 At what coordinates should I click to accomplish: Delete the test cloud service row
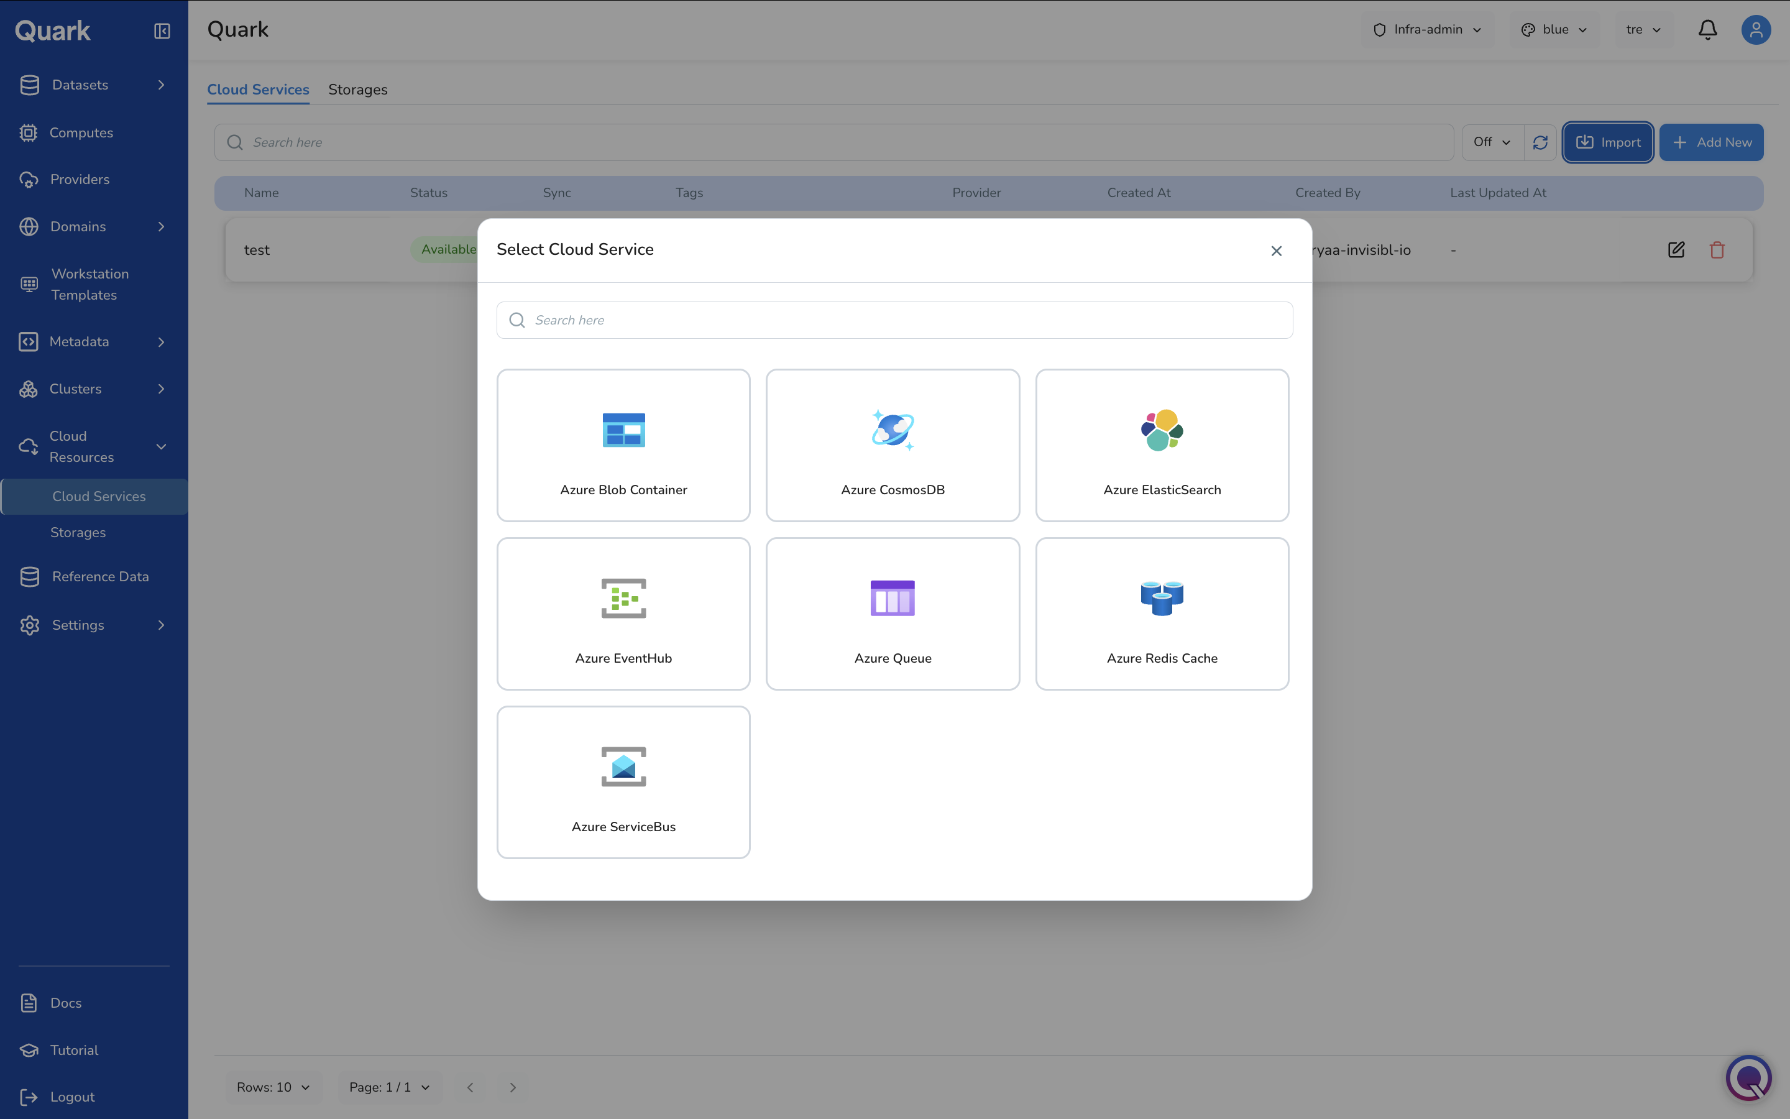(x=1717, y=249)
